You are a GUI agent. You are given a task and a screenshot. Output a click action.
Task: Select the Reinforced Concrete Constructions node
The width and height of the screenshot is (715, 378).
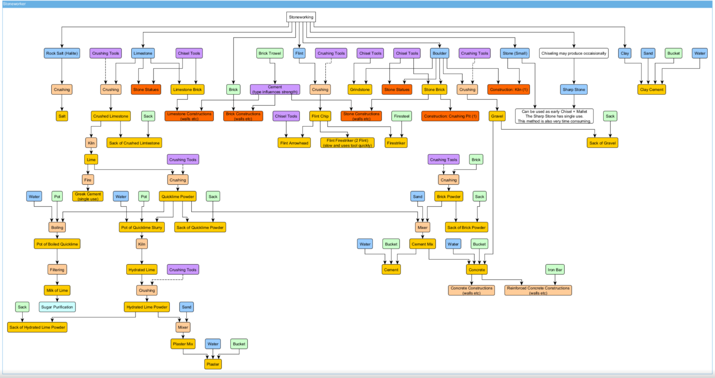[x=538, y=290]
